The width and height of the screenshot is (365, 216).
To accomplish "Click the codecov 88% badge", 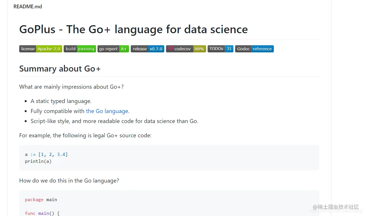I will (x=186, y=49).
